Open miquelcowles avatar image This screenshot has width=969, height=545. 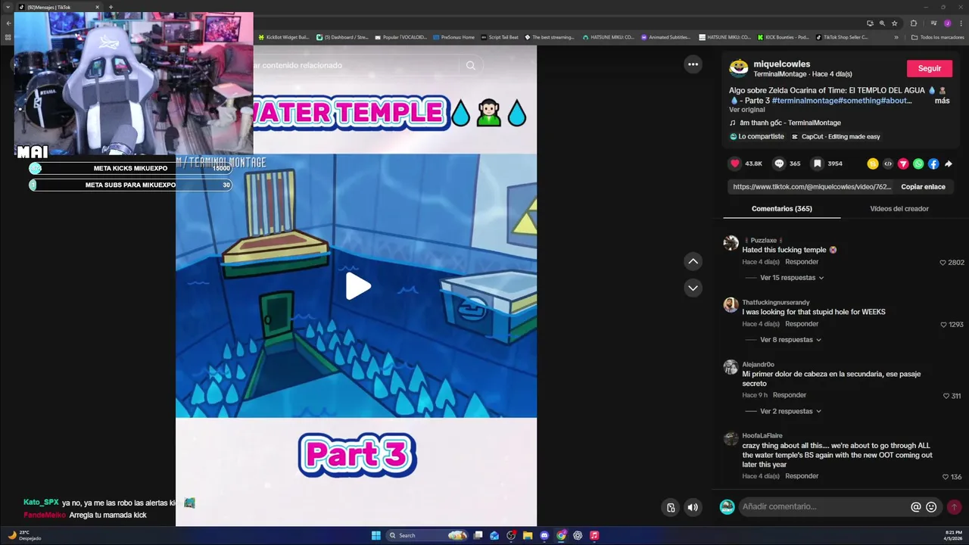(738, 68)
